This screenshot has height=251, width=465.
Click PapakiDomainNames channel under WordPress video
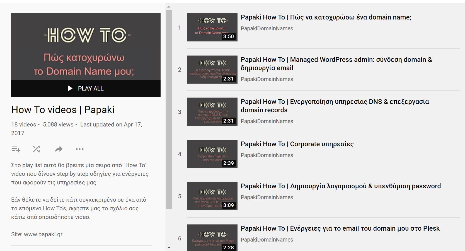click(267, 79)
